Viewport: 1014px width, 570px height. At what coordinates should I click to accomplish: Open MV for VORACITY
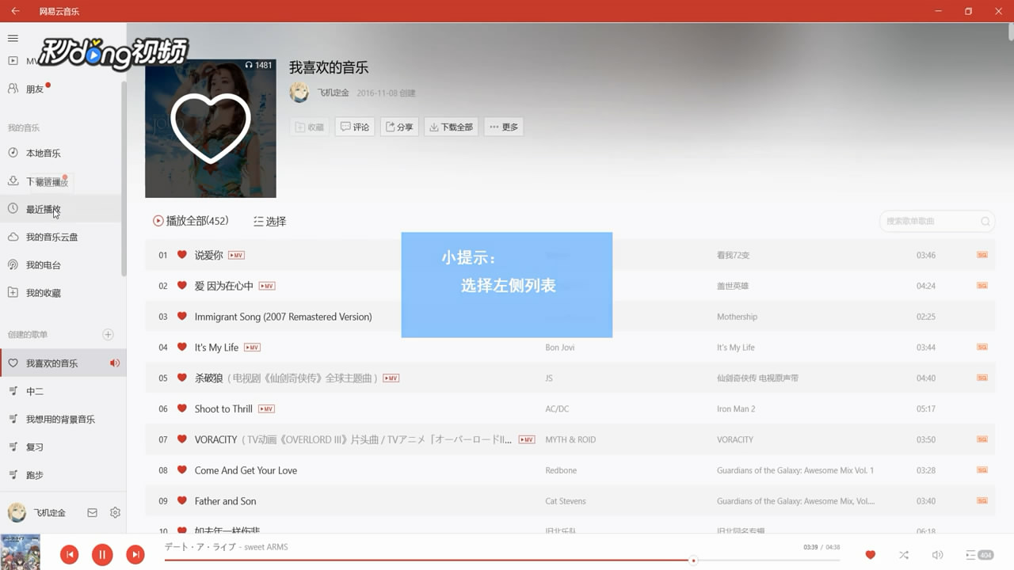coord(527,439)
